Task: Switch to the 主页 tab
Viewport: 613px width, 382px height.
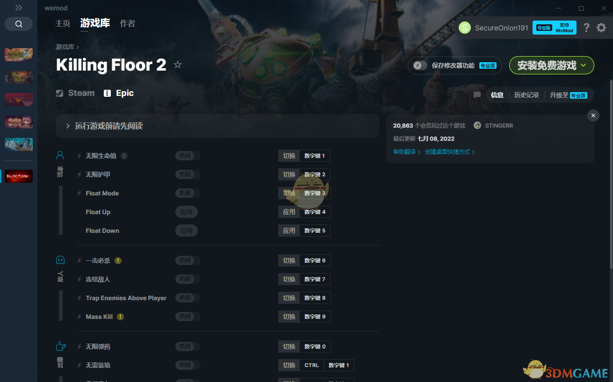Action: [x=63, y=23]
